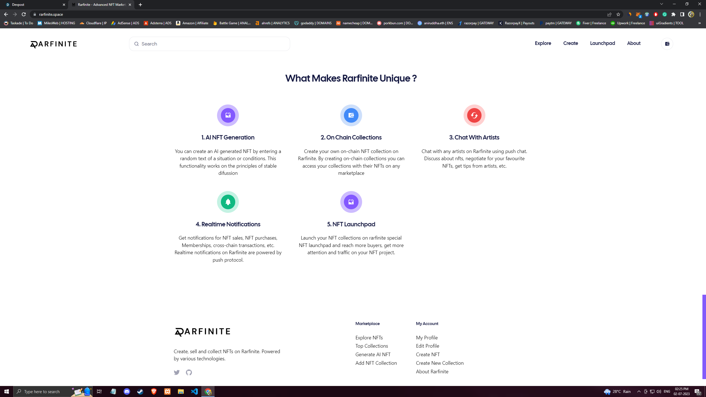Bookmark this page with the star icon
Viewport: 706px width, 397px height.
click(x=618, y=14)
